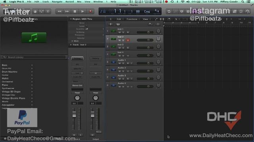Expand the Drum Machine library category
Image resolution: width=254 pixels, height=142 pixels.
coord(32,72)
